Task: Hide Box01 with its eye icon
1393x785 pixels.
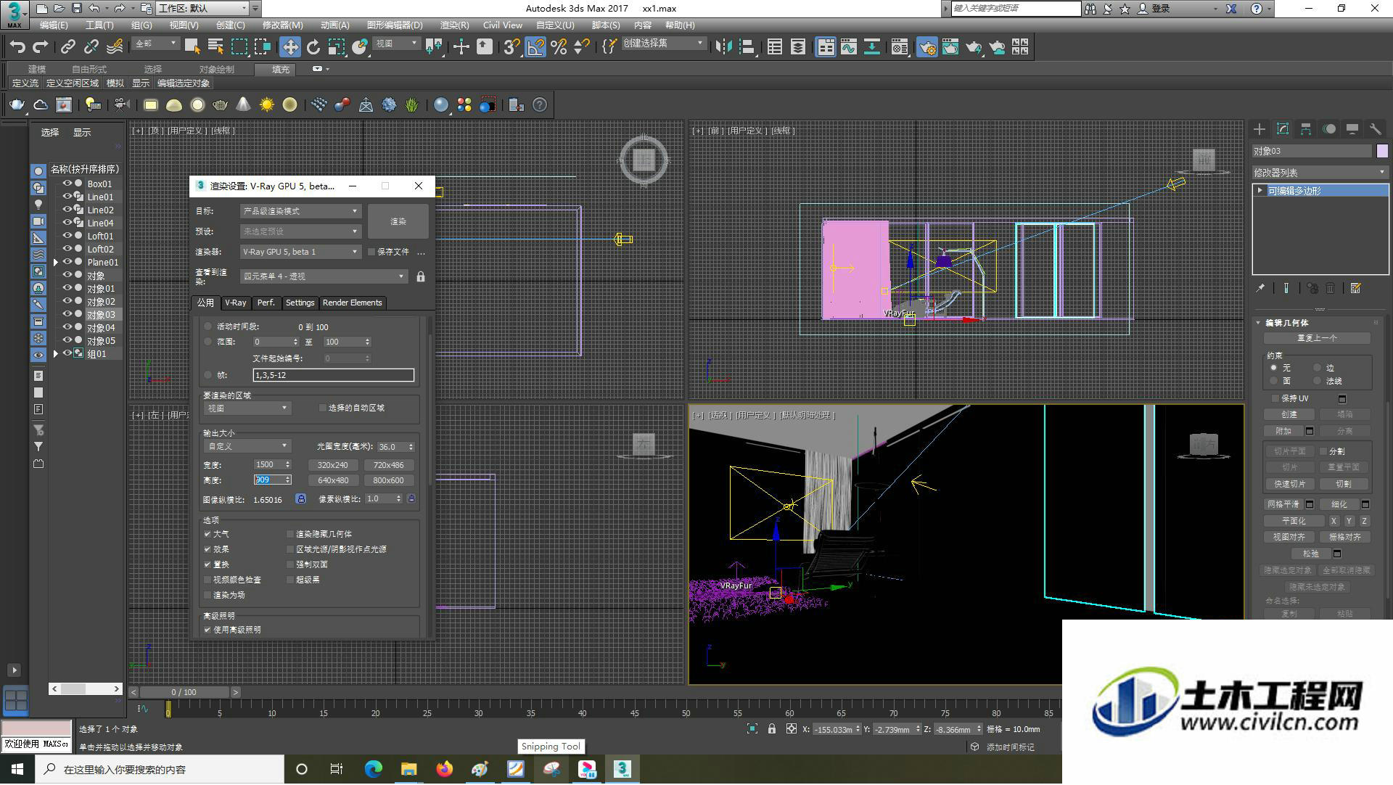Action: coord(67,184)
